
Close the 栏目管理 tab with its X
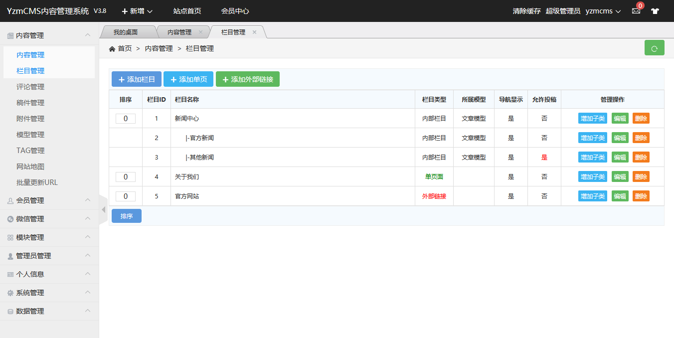pos(254,32)
